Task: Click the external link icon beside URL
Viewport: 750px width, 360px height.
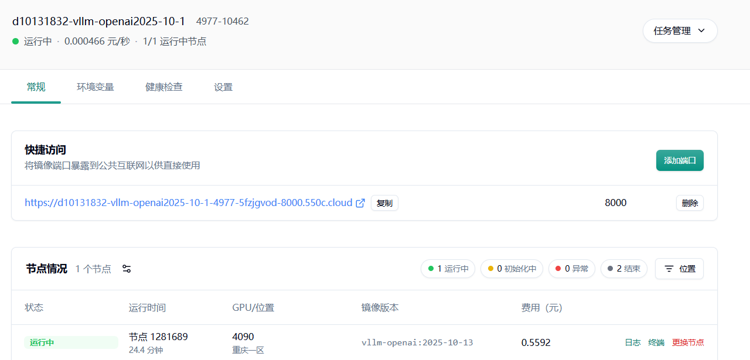Action: point(360,203)
